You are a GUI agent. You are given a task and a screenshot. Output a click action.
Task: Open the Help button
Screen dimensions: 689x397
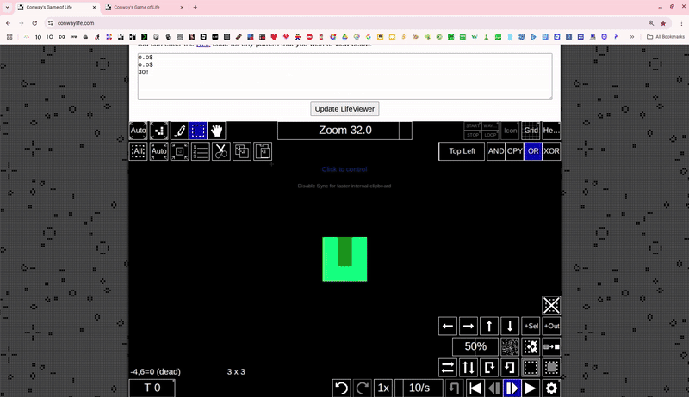tap(551, 131)
